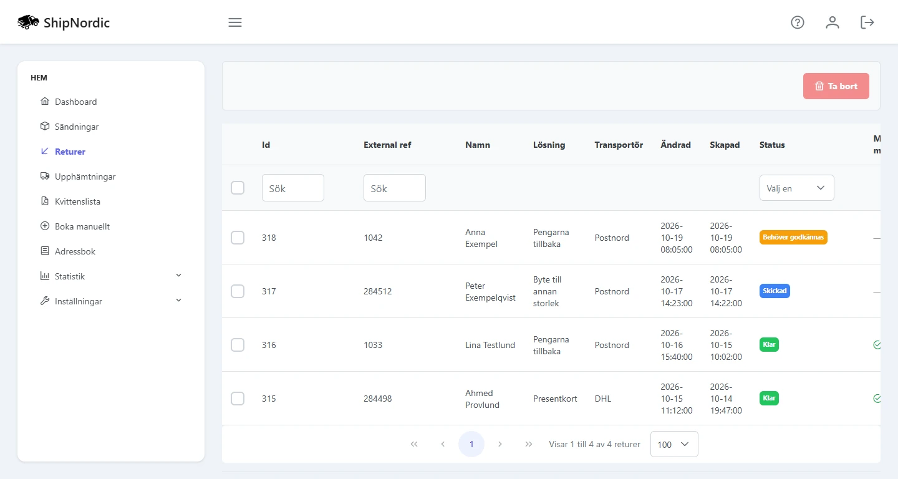Image resolution: width=898 pixels, height=479 pixels.
Task: Open the user profile icon
Action: [833, 22]
